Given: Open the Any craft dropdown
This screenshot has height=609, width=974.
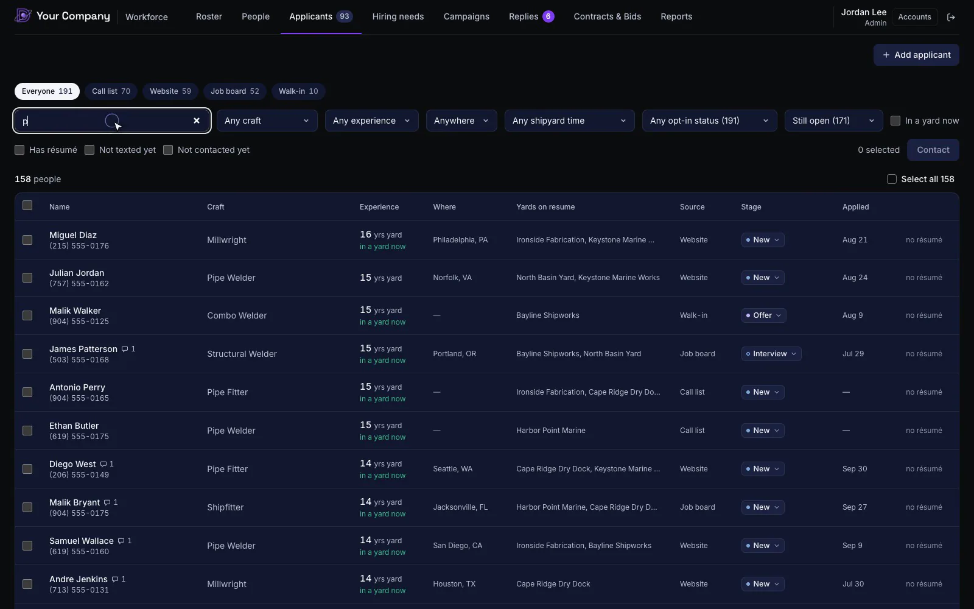Looking at the screenshot, I should pos(267,121).
